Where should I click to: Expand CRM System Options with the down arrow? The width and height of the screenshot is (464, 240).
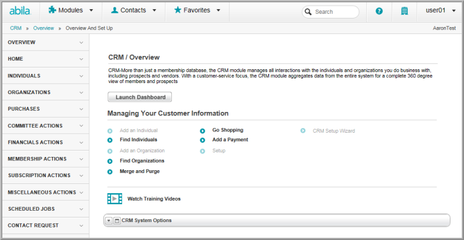109,220
